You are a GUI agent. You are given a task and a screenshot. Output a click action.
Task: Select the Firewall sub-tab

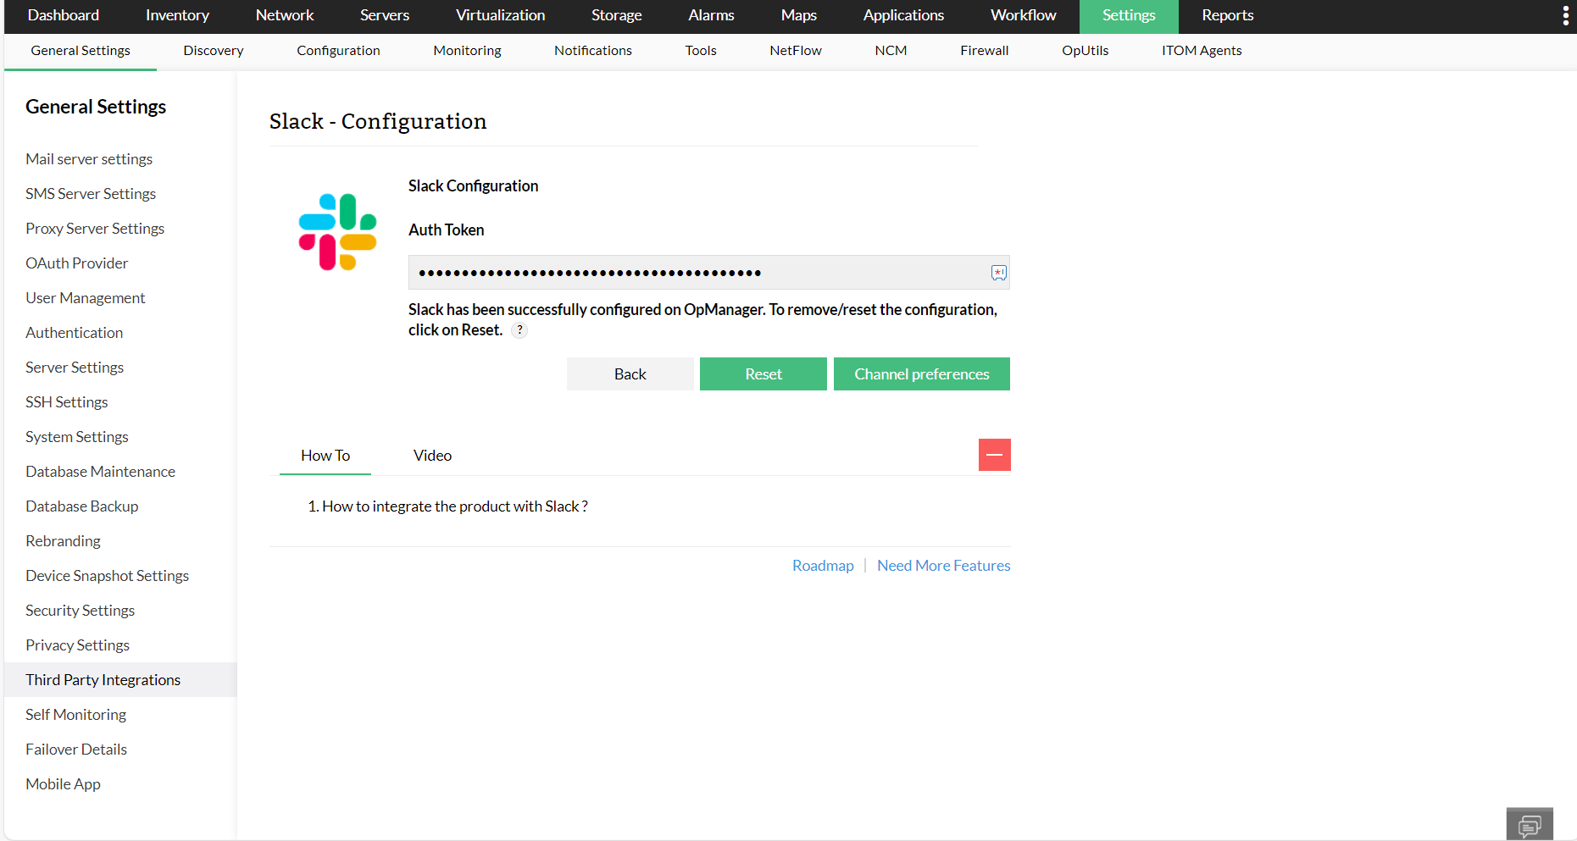(x=985, y=51)
